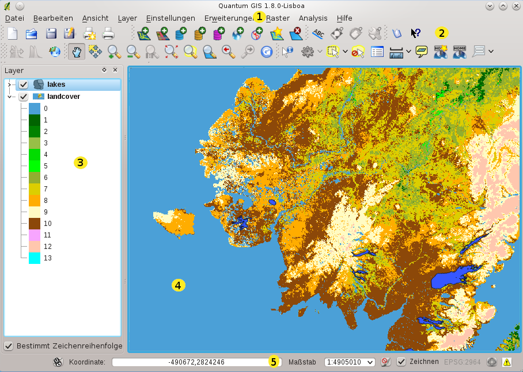523x372 pixels.
Task: Click the yellow warning messages icon
Action: tap(507, 362)
